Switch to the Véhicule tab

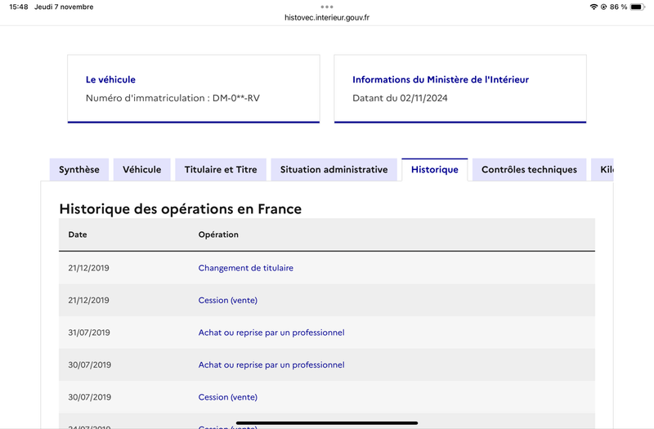tap(141, 170)
